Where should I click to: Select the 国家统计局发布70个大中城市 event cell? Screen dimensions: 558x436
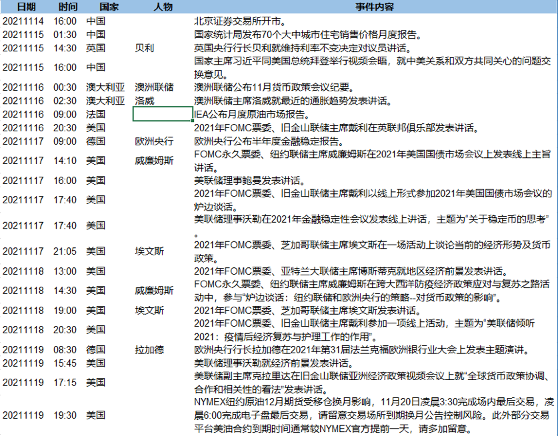(x=308, y=35)
